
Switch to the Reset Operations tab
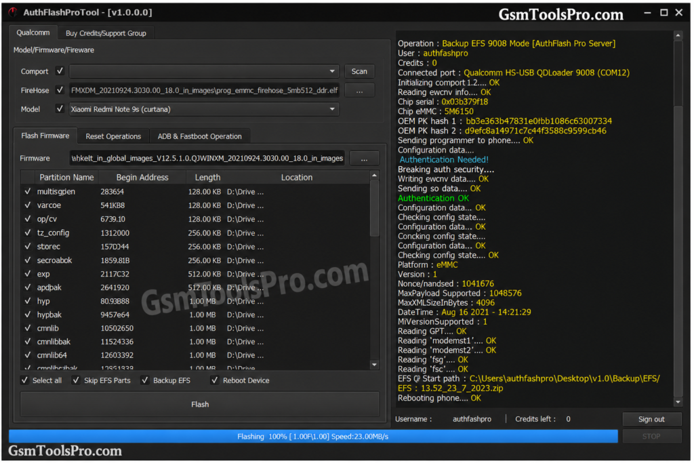tap(113, 136)
